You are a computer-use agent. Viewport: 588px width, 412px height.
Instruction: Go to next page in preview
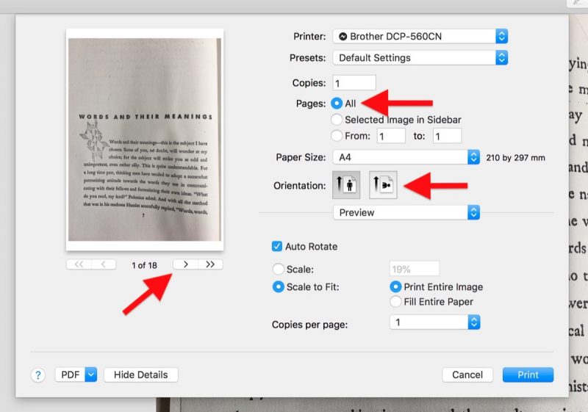[x=185, y=264]
